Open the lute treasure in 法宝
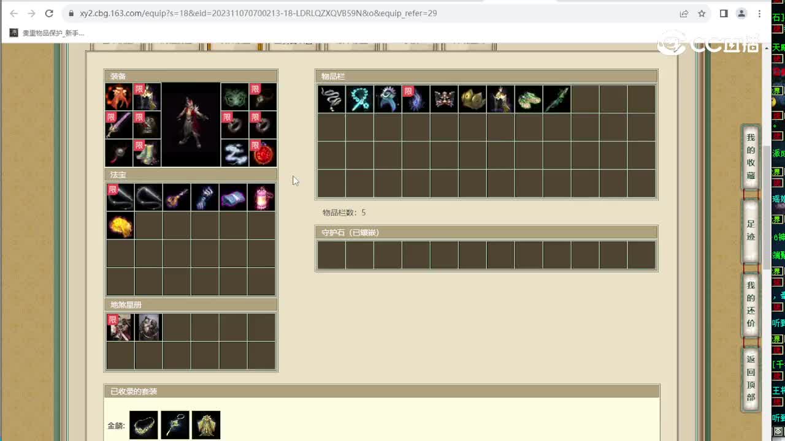The image size is (785, 441). click(177, 197)
